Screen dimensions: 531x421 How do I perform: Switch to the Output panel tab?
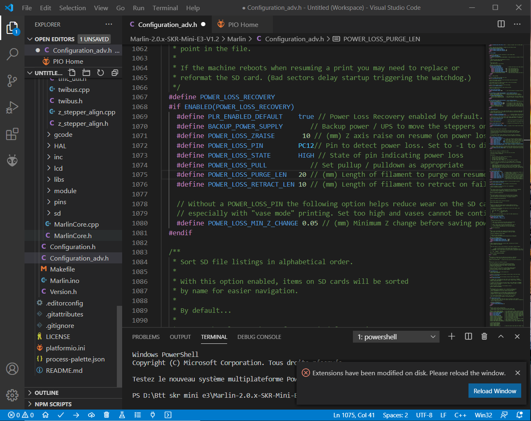click(180, 337)
